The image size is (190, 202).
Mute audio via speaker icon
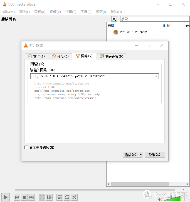pos(160,199)
